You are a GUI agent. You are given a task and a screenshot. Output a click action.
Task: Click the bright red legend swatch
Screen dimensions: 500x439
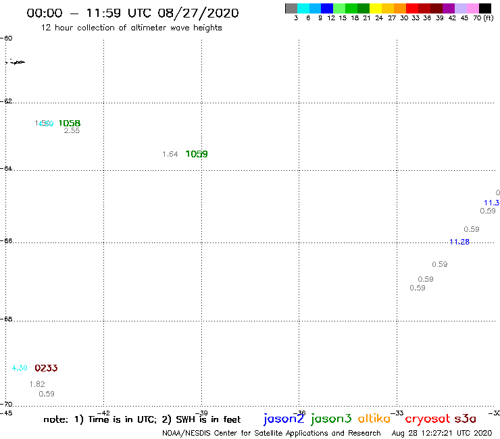click(x=412, y=8)
